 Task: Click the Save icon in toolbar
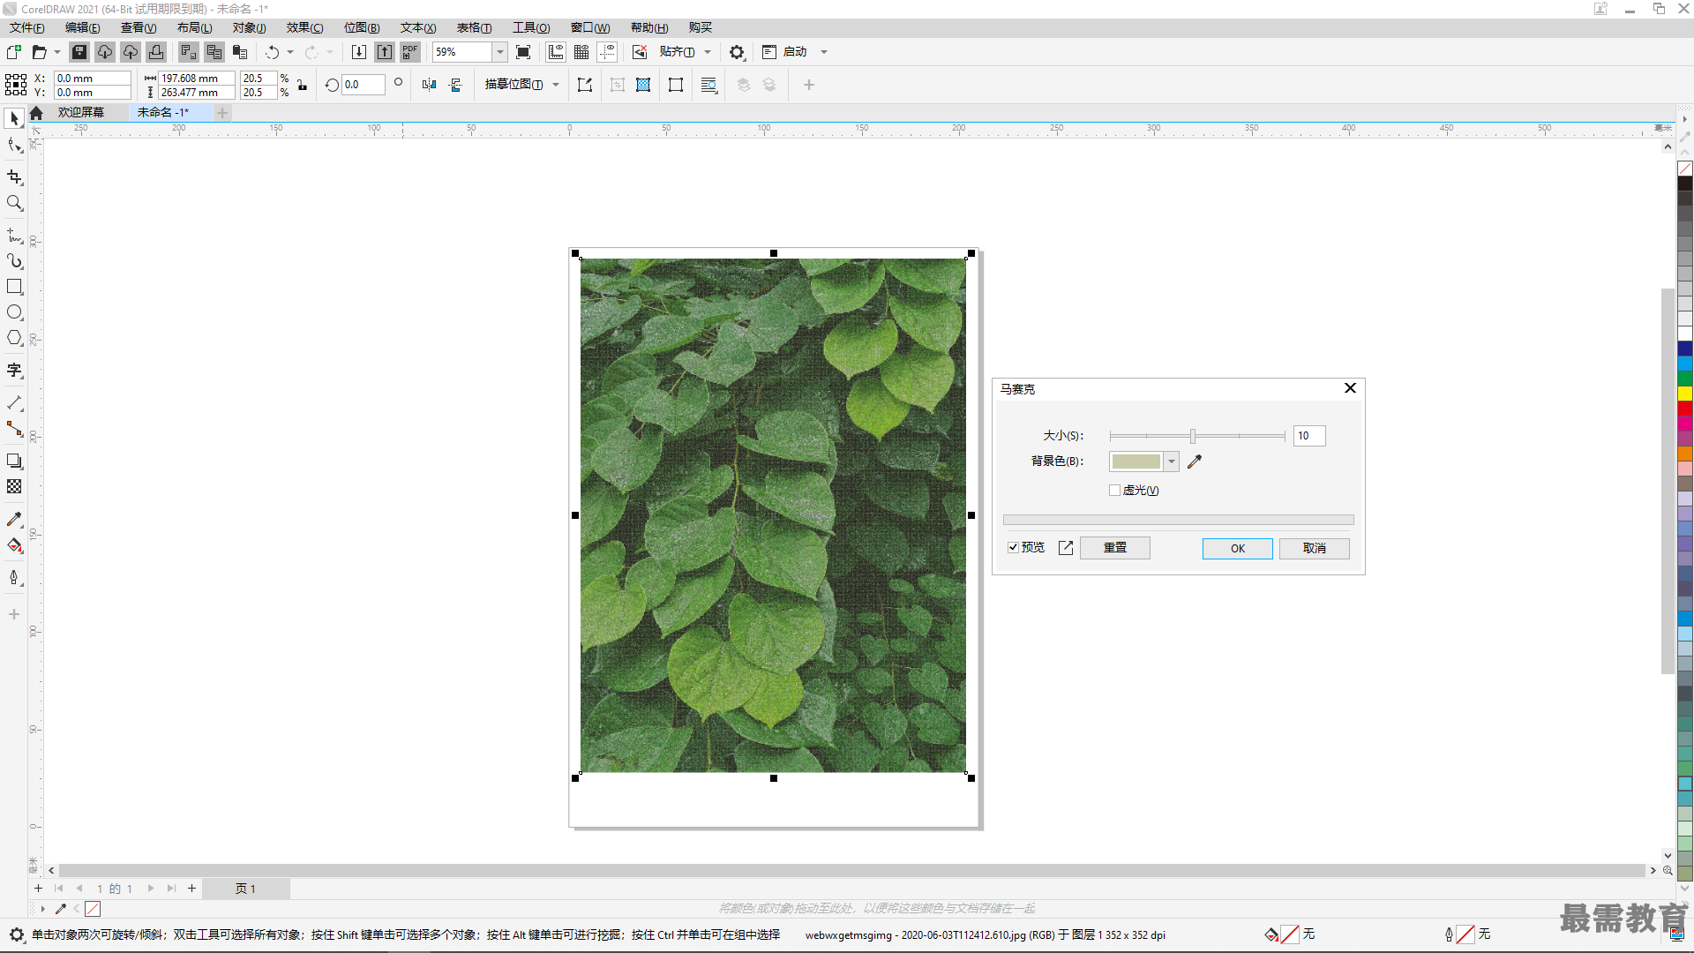79,52
